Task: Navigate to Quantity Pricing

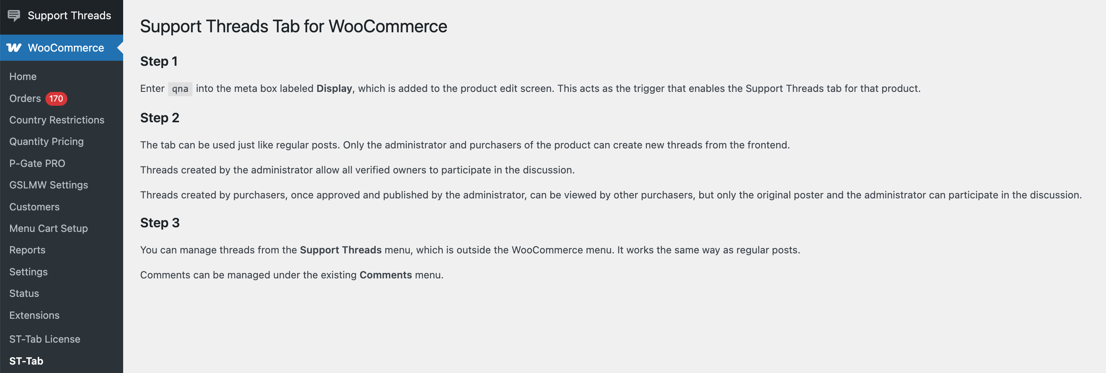Action: (46, 142)
